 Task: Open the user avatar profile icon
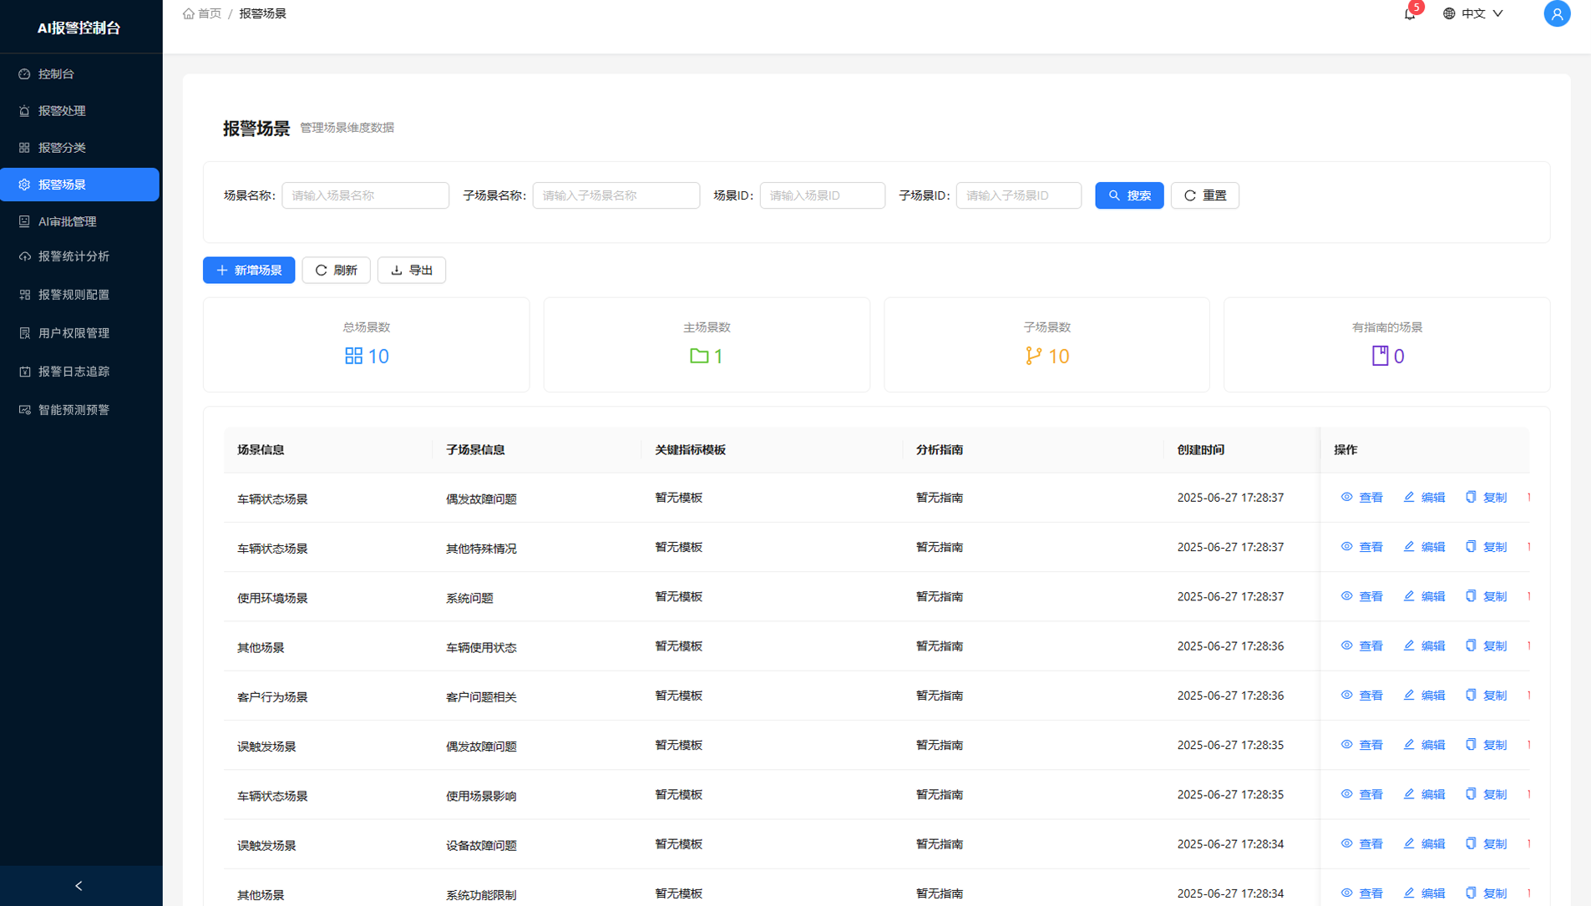1556,14
